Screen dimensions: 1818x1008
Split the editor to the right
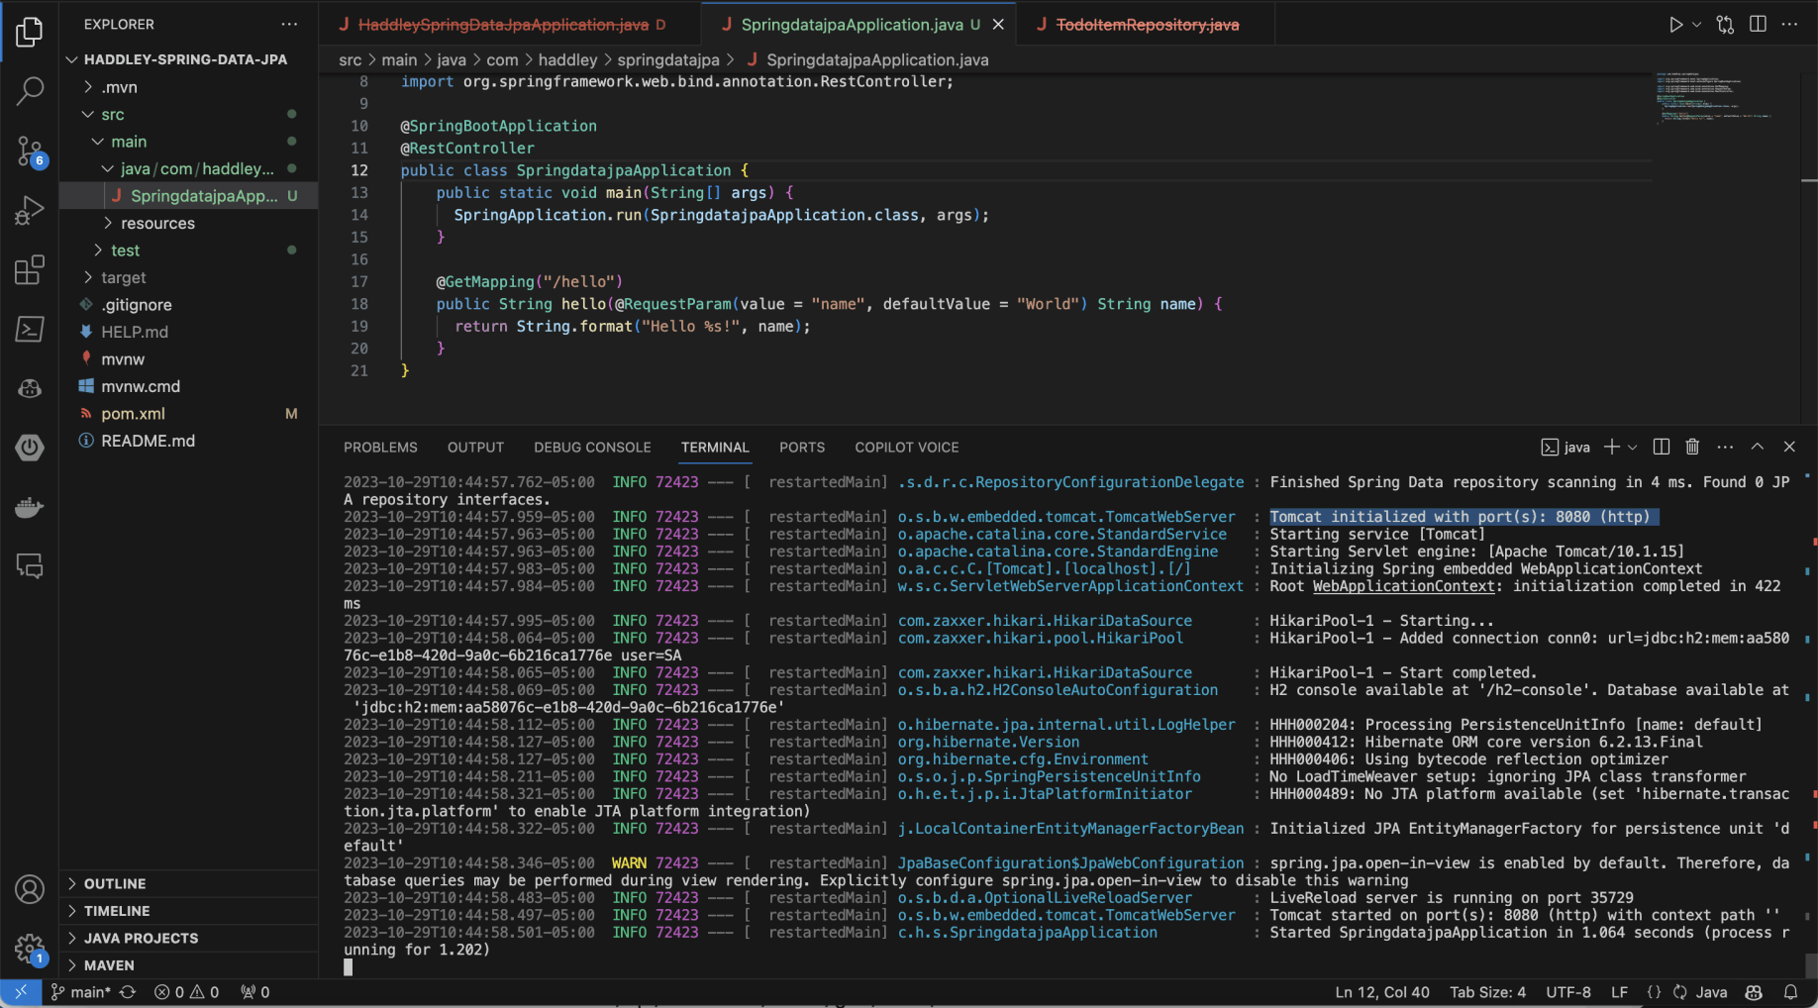coord(1758,25)
